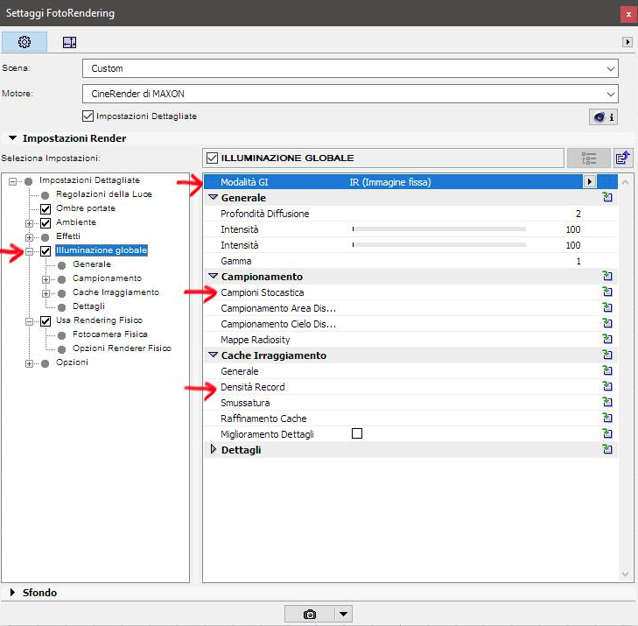Open the Motore engine dropdown

[349, 94]
